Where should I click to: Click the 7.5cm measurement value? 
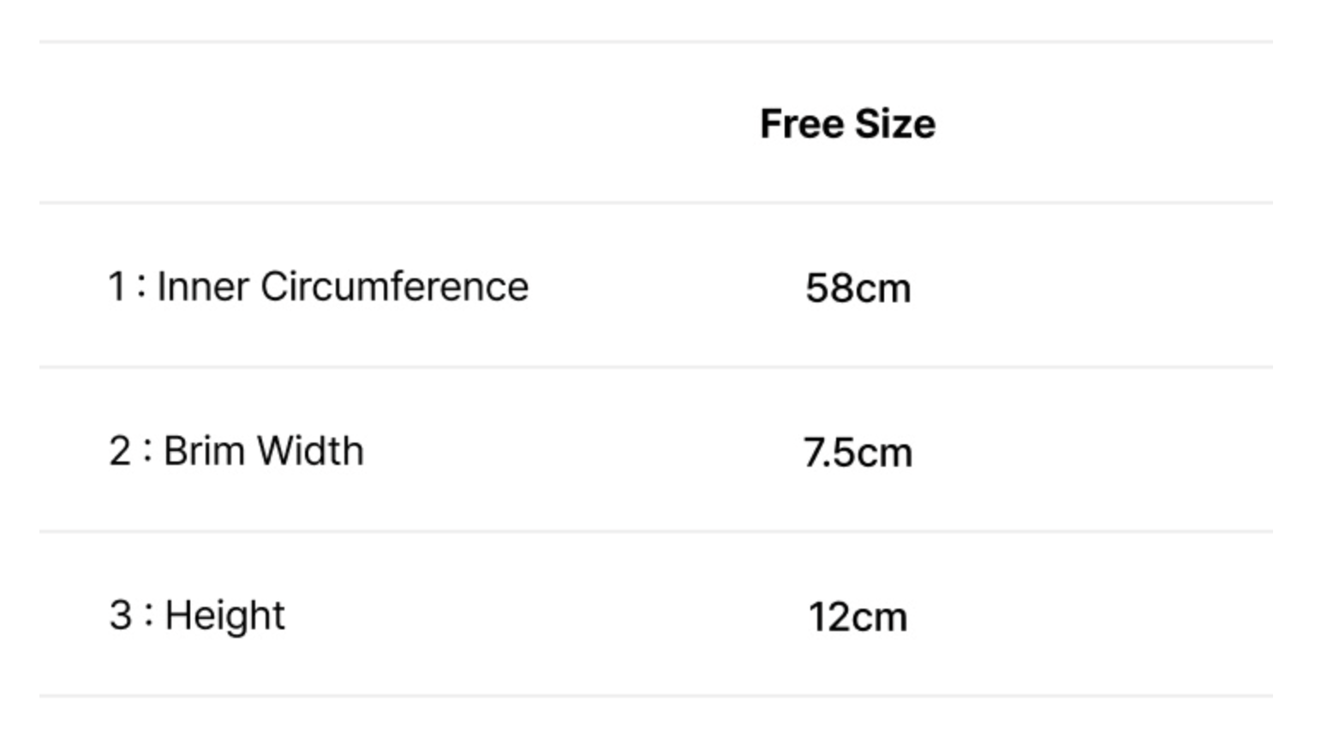click(858, 453)
